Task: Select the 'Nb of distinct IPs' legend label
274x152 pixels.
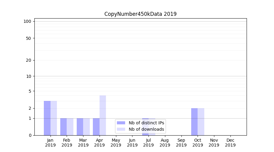Action: tap(146, 123)
